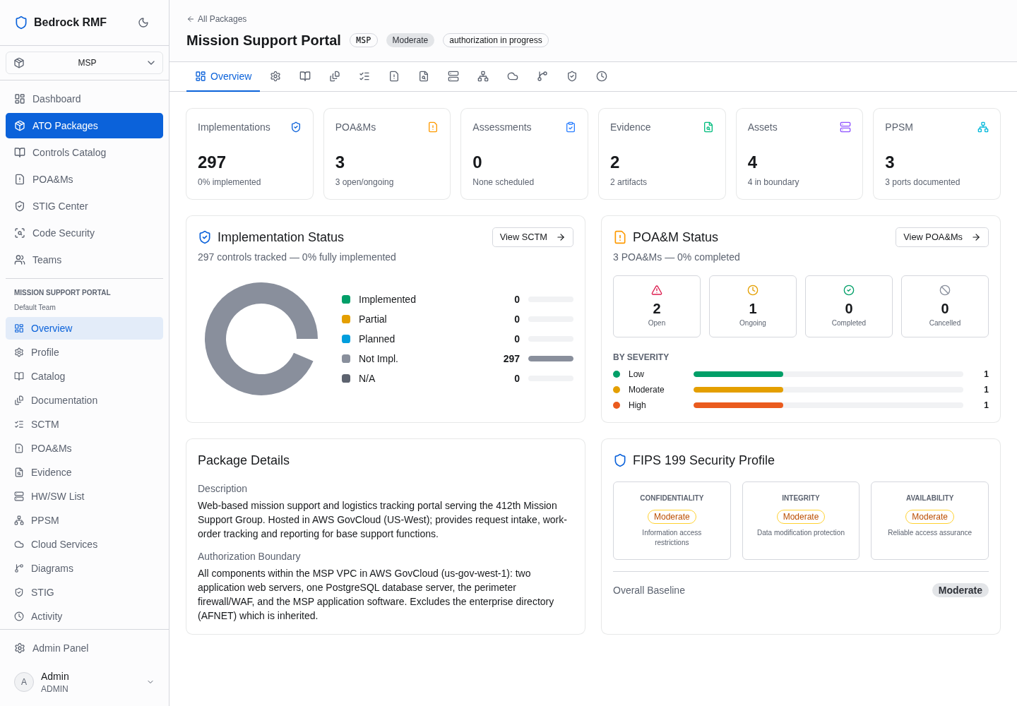
Task: Click the Not Impl. progress bar
Action: [x=551, y=359]
